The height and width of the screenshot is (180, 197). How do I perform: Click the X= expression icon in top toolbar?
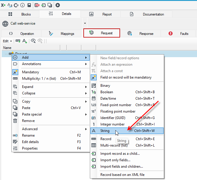coord(3,5)
